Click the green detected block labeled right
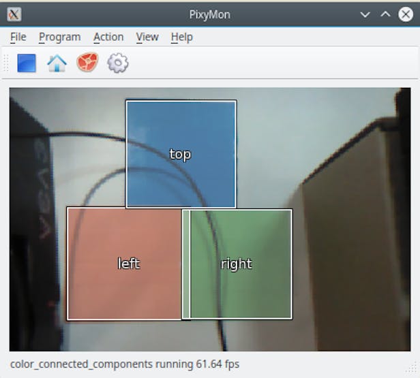Viewport: 420px width, 378px height. point(237,264)
